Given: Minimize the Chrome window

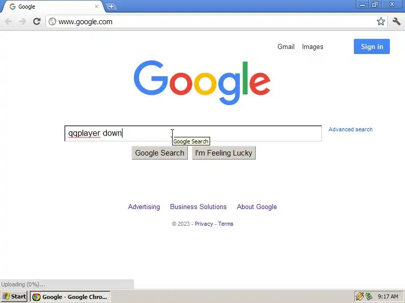Looking at the screenshot, I should pyautogui.click(x=362, y=5).
